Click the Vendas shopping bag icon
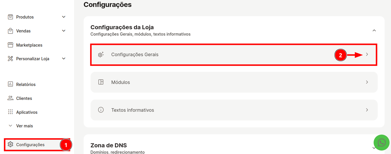The width and height of the screenshot is (391, 154). click(10, 31)
